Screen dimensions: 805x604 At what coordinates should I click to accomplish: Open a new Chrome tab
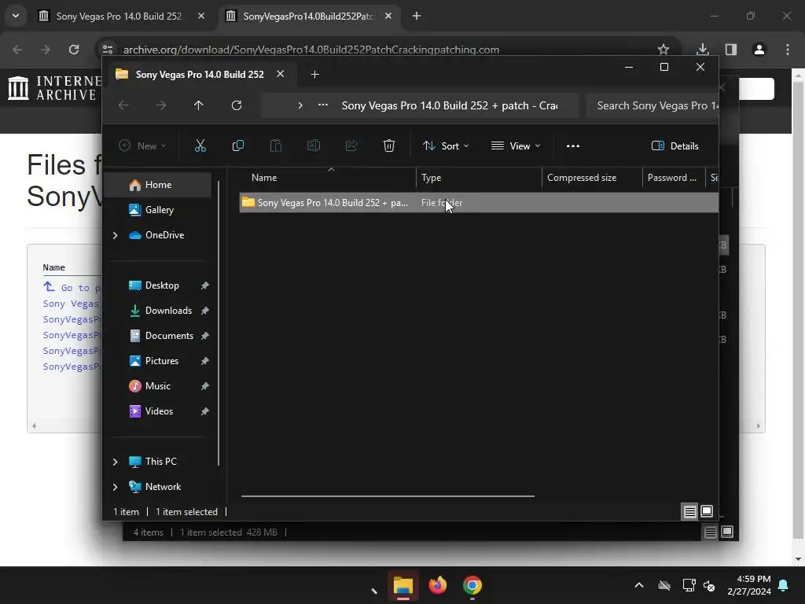click(417, 16)
